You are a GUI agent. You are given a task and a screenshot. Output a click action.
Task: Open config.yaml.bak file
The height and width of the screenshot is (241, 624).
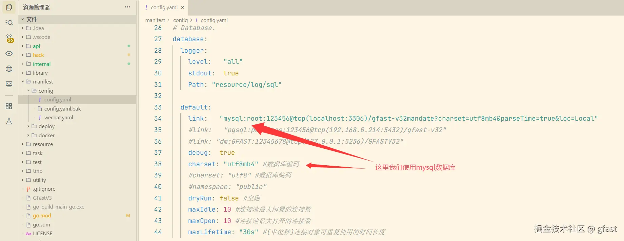point(78,109)
